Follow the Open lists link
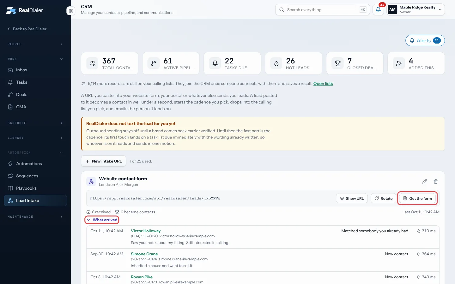 coord(323,84)
